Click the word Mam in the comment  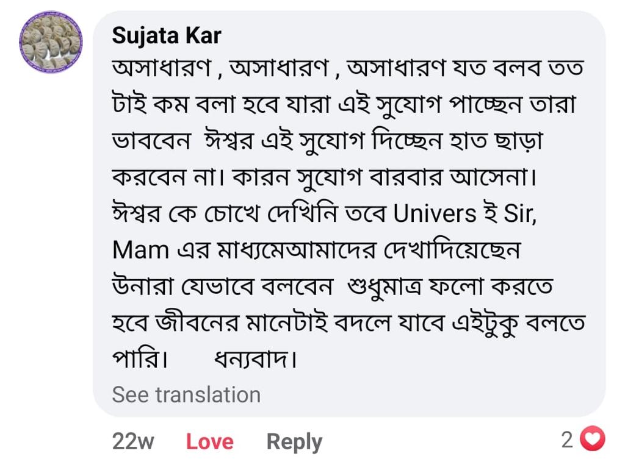tap(140, 250)
